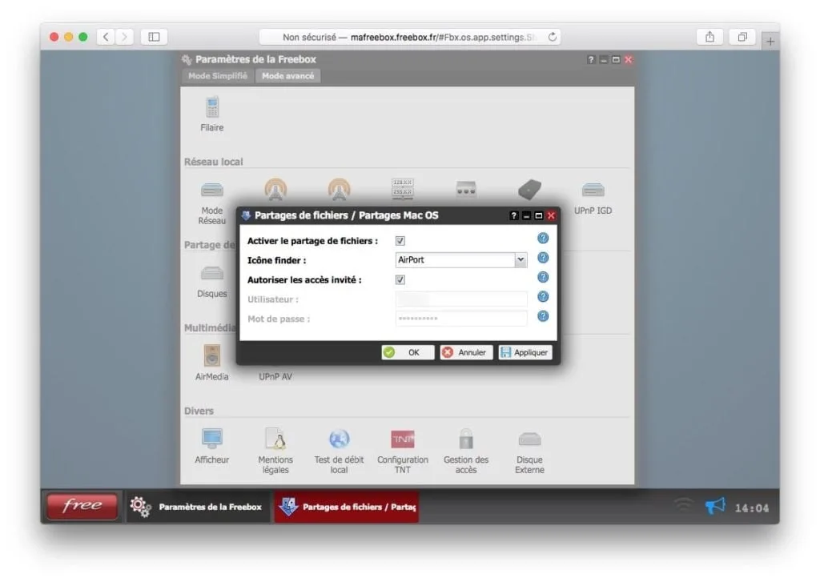This screenshot has width=820, height=582.
Task: Select Paramètres de la Freebox taskbar item
Action: click(x=197, y=507)
